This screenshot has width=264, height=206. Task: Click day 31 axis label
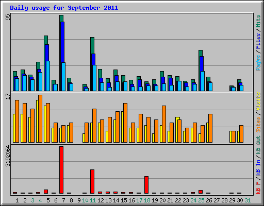[x=247, y=200]
